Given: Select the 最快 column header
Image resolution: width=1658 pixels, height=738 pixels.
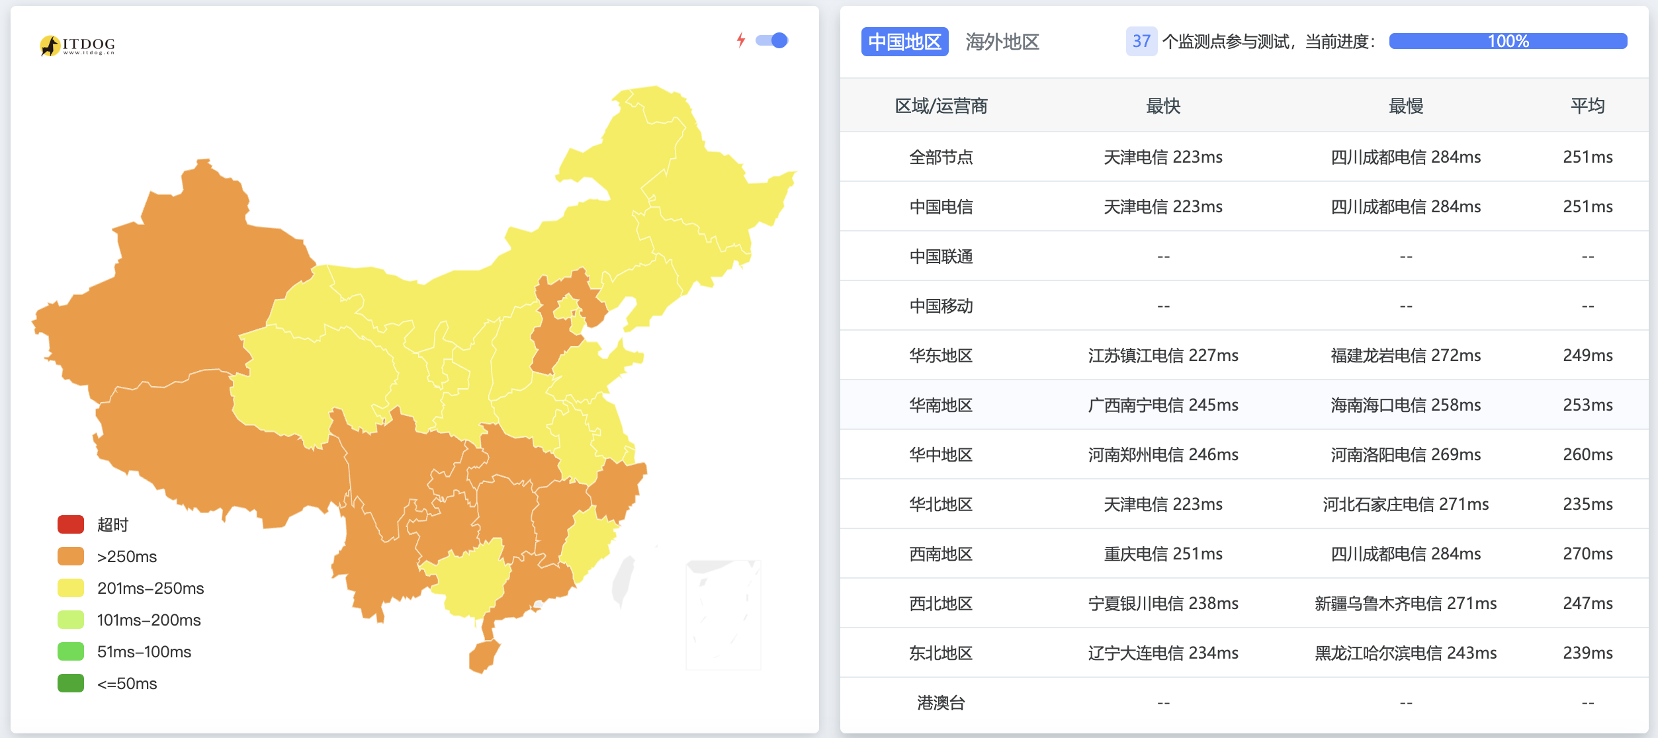Looking at the screenshot, I should [1163, 106].
